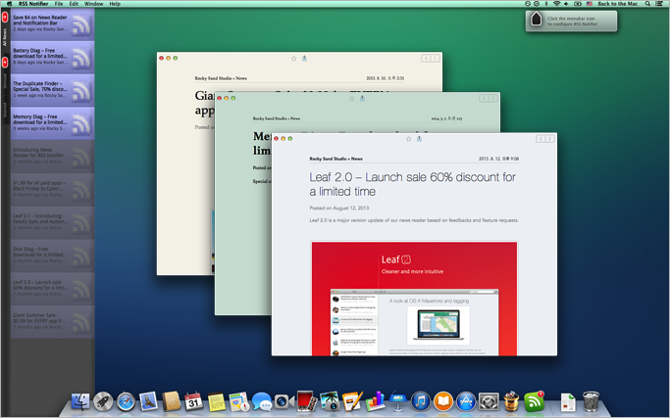Open Trash in the Dock
This screenshot has width=670, height=418.
[591, 401]
